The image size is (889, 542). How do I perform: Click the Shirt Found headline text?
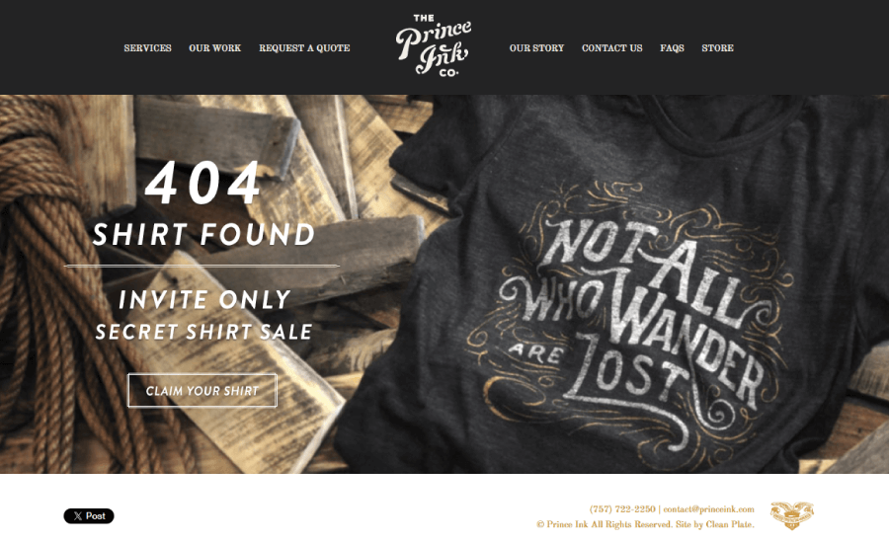click(x=203, y=234)
